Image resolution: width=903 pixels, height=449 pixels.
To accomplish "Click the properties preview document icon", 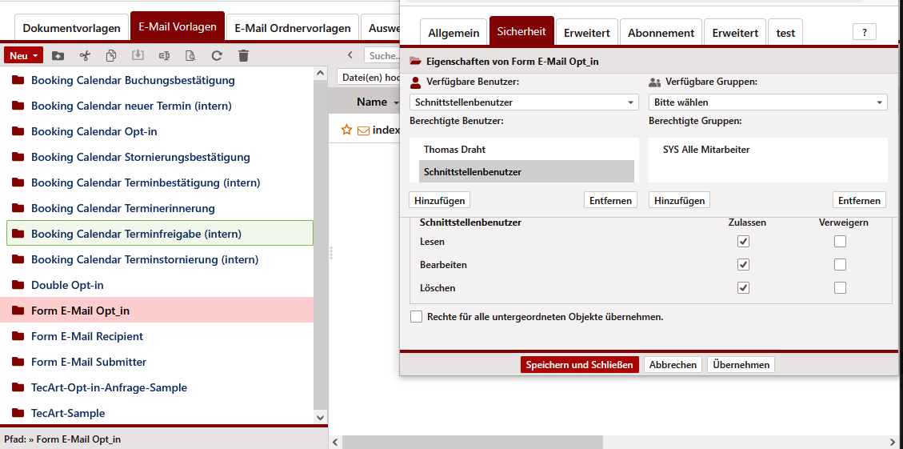I will 190,56.
